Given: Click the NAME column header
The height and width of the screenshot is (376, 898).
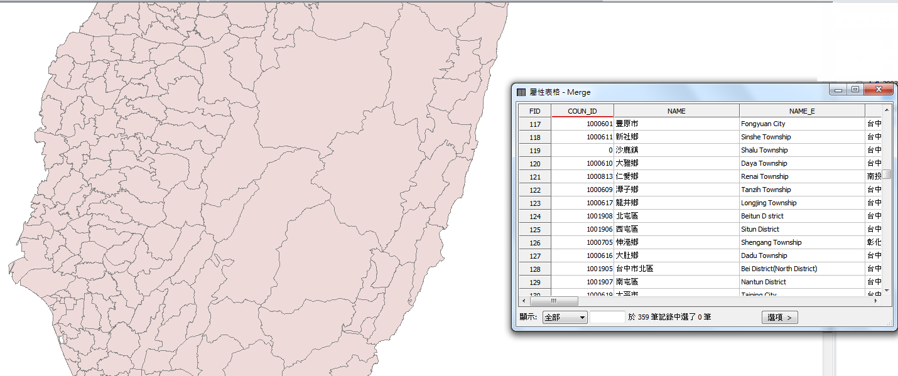Looking at the screenshot, I should pos(676,111).
